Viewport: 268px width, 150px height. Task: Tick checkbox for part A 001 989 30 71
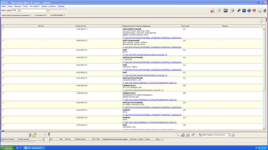click(3, 50)
